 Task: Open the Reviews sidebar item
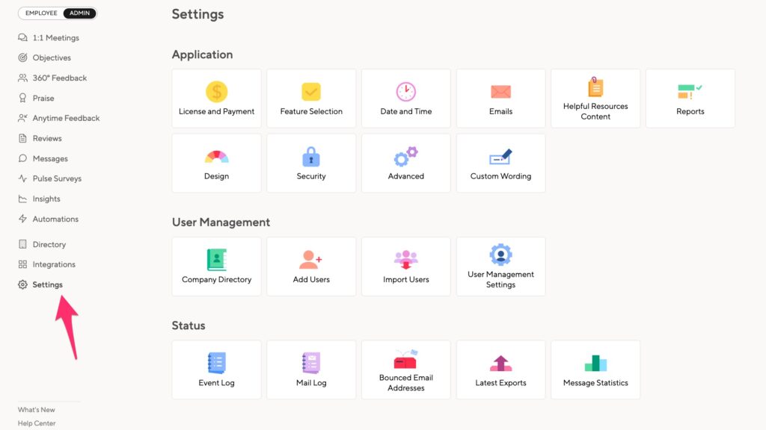(47, 138)
